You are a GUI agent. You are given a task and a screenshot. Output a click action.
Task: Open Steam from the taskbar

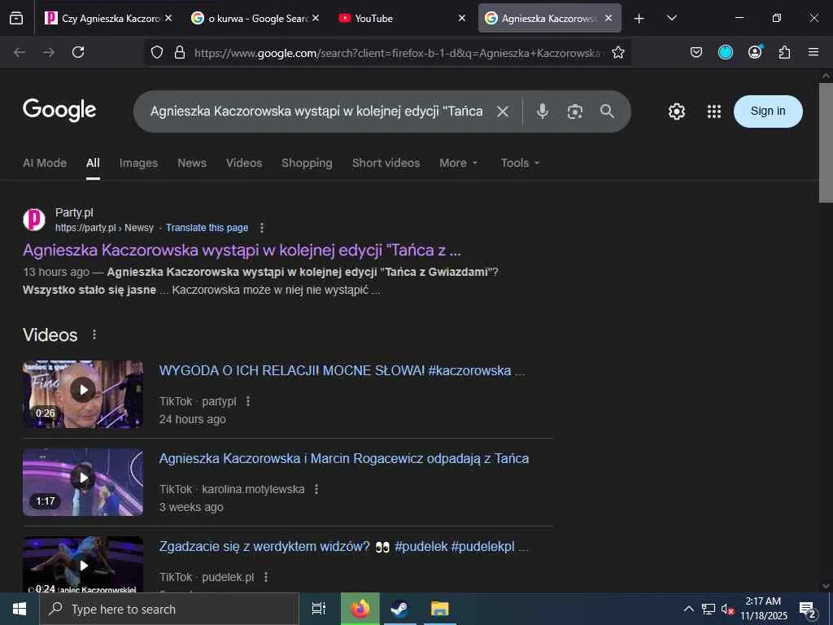tap(399, 609)
